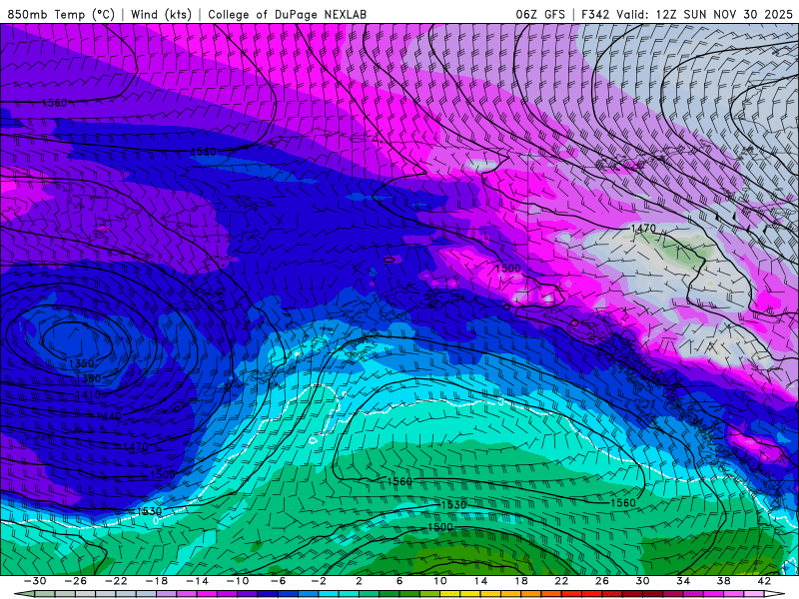799x599 pixels.
Task: Select the lime green swatch in temperature color bar
Action: (x=430, y=594)
